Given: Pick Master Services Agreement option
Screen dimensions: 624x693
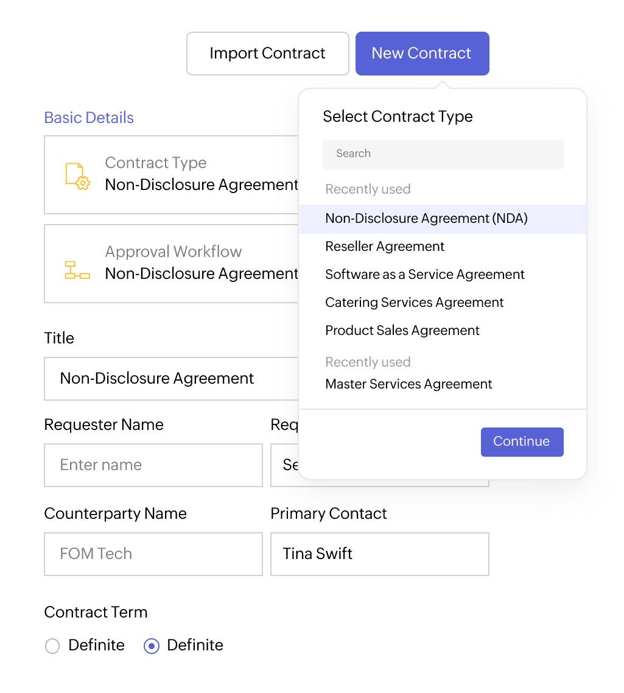Looking at the screenshot, I should pos(408,384).
